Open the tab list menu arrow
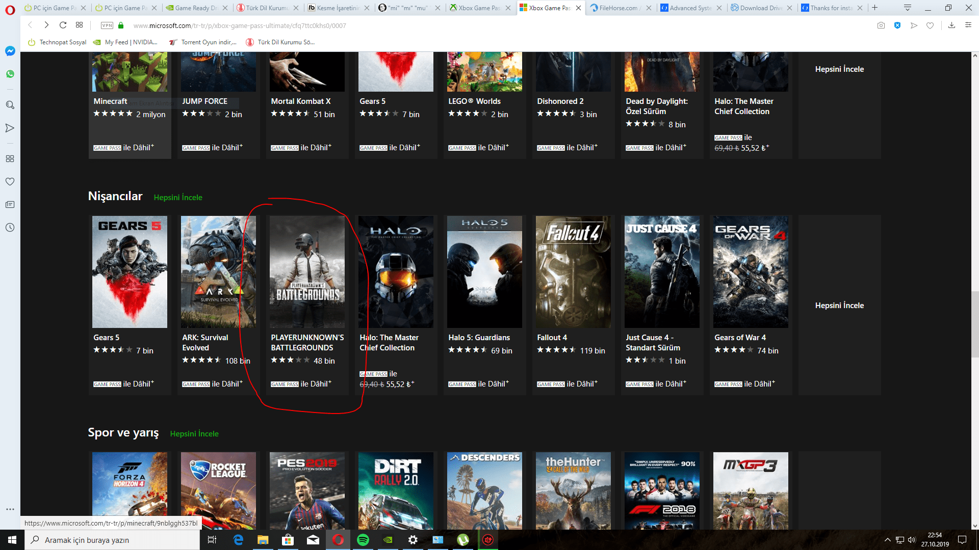The image size is (979, 550). (908, 8)
